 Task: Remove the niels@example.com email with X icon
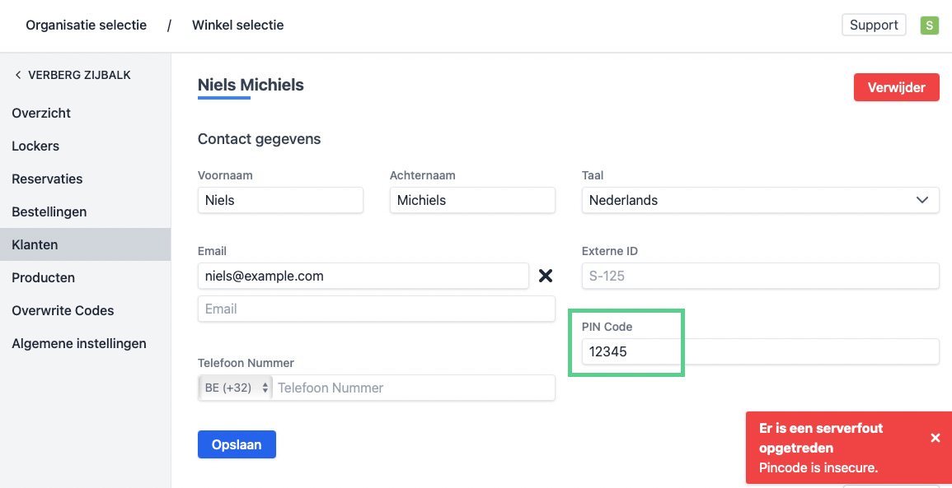pyautogui.click(x=545, y=276)
